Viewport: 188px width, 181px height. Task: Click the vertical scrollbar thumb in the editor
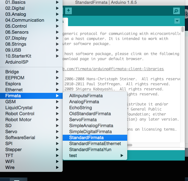point(183,29)
